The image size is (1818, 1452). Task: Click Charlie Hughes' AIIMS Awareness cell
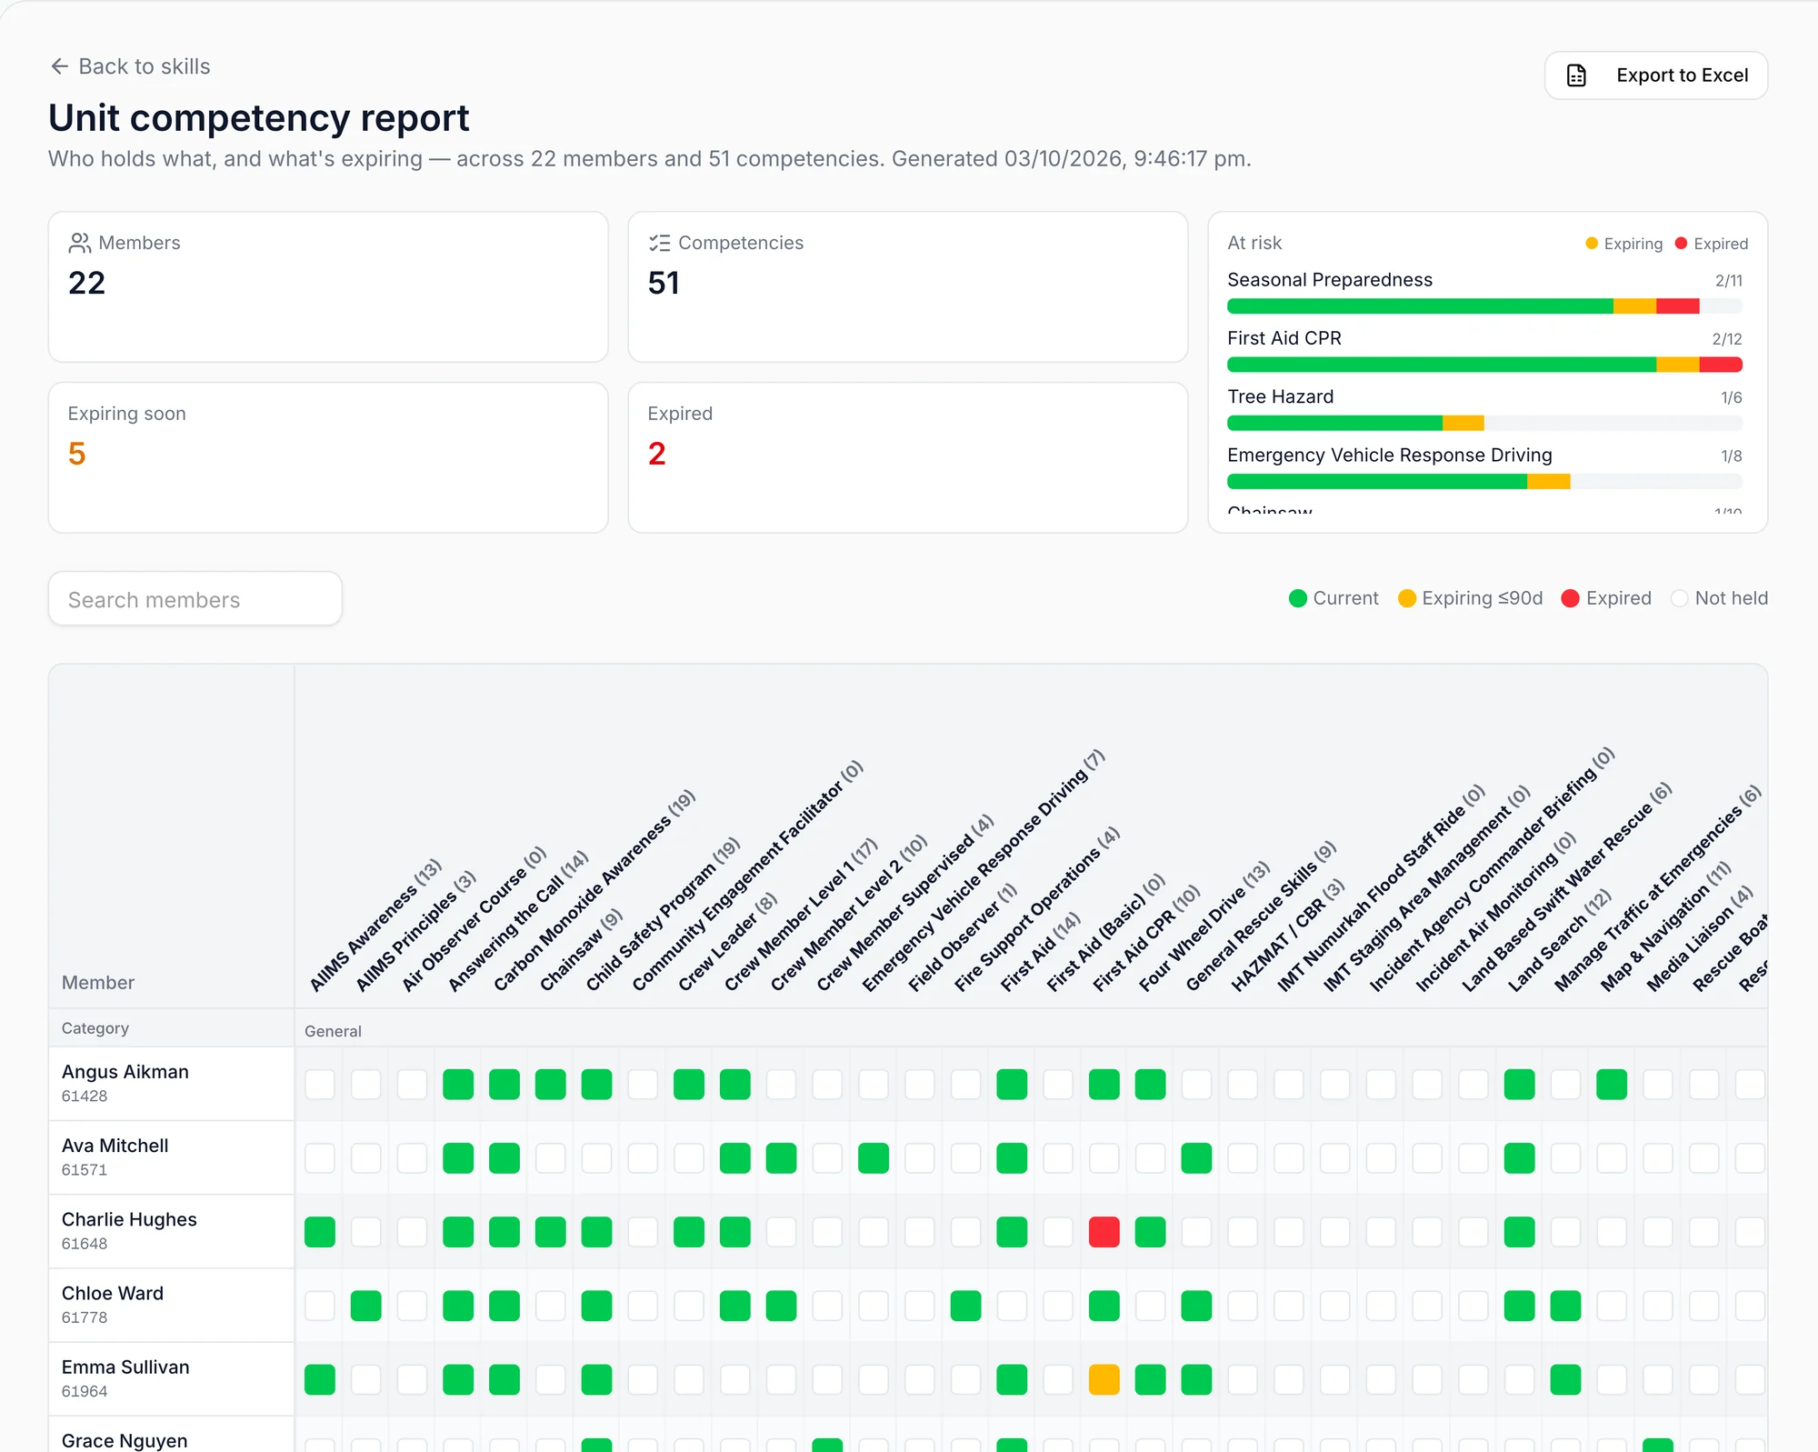tap(320, 1232)
